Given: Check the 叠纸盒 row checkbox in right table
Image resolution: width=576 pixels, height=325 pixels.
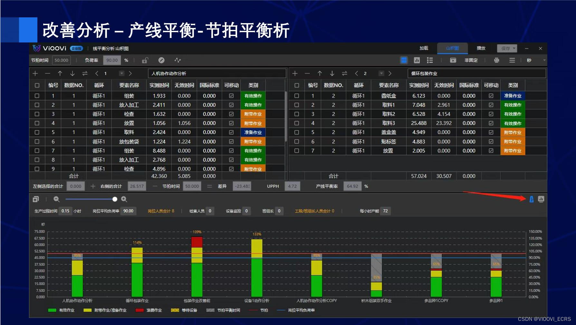Looking at the screenshot, I should pyautogui.click(x=297, y=96).
